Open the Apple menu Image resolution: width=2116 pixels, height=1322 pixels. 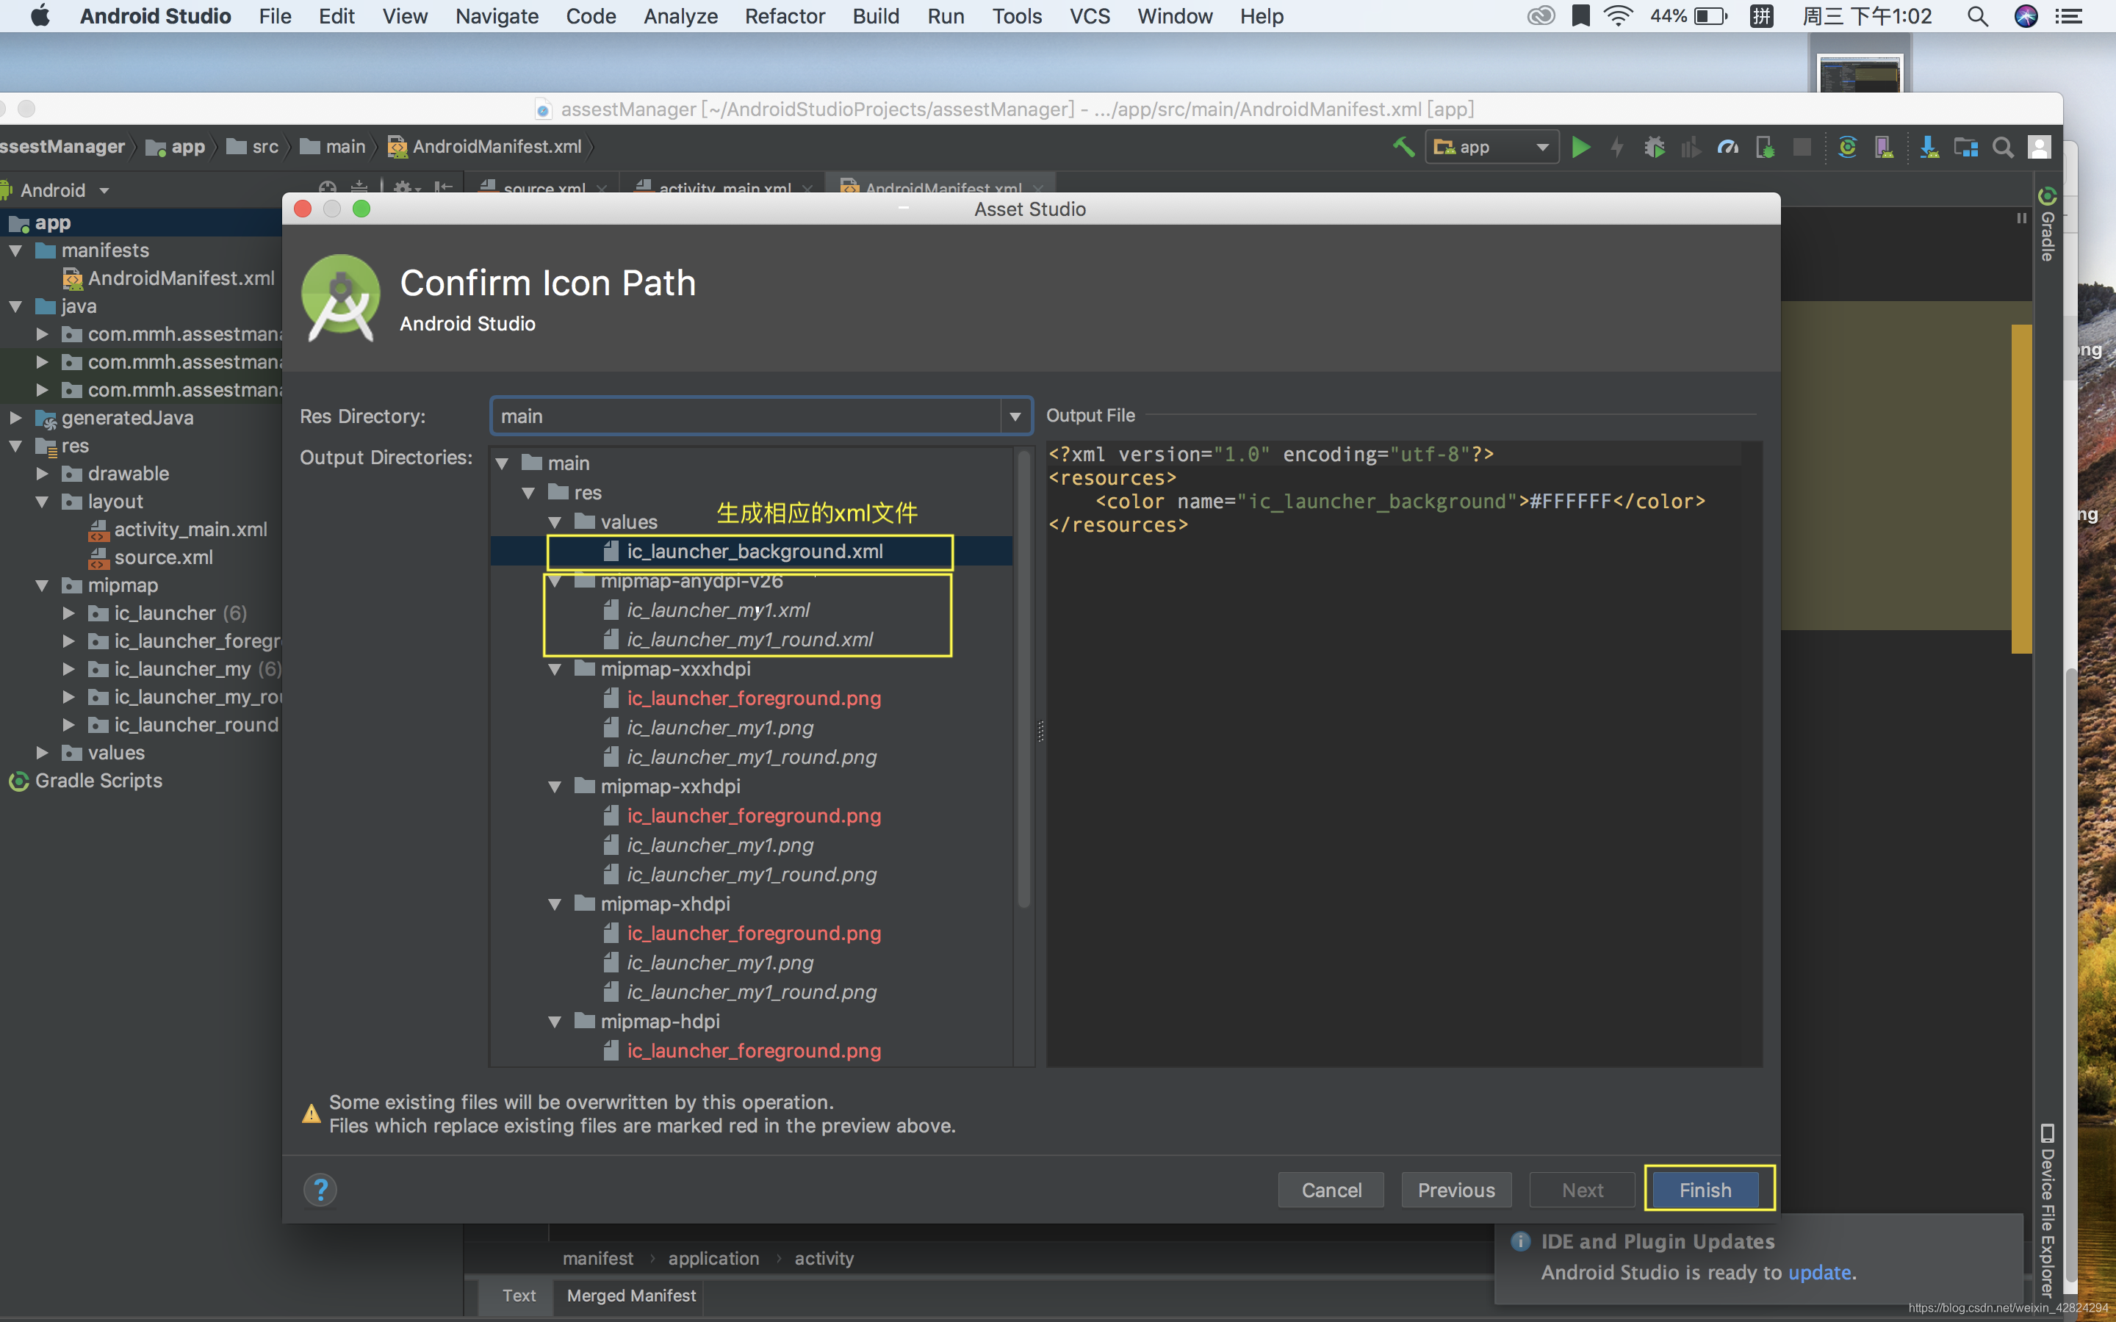click(x=40, y=15)
